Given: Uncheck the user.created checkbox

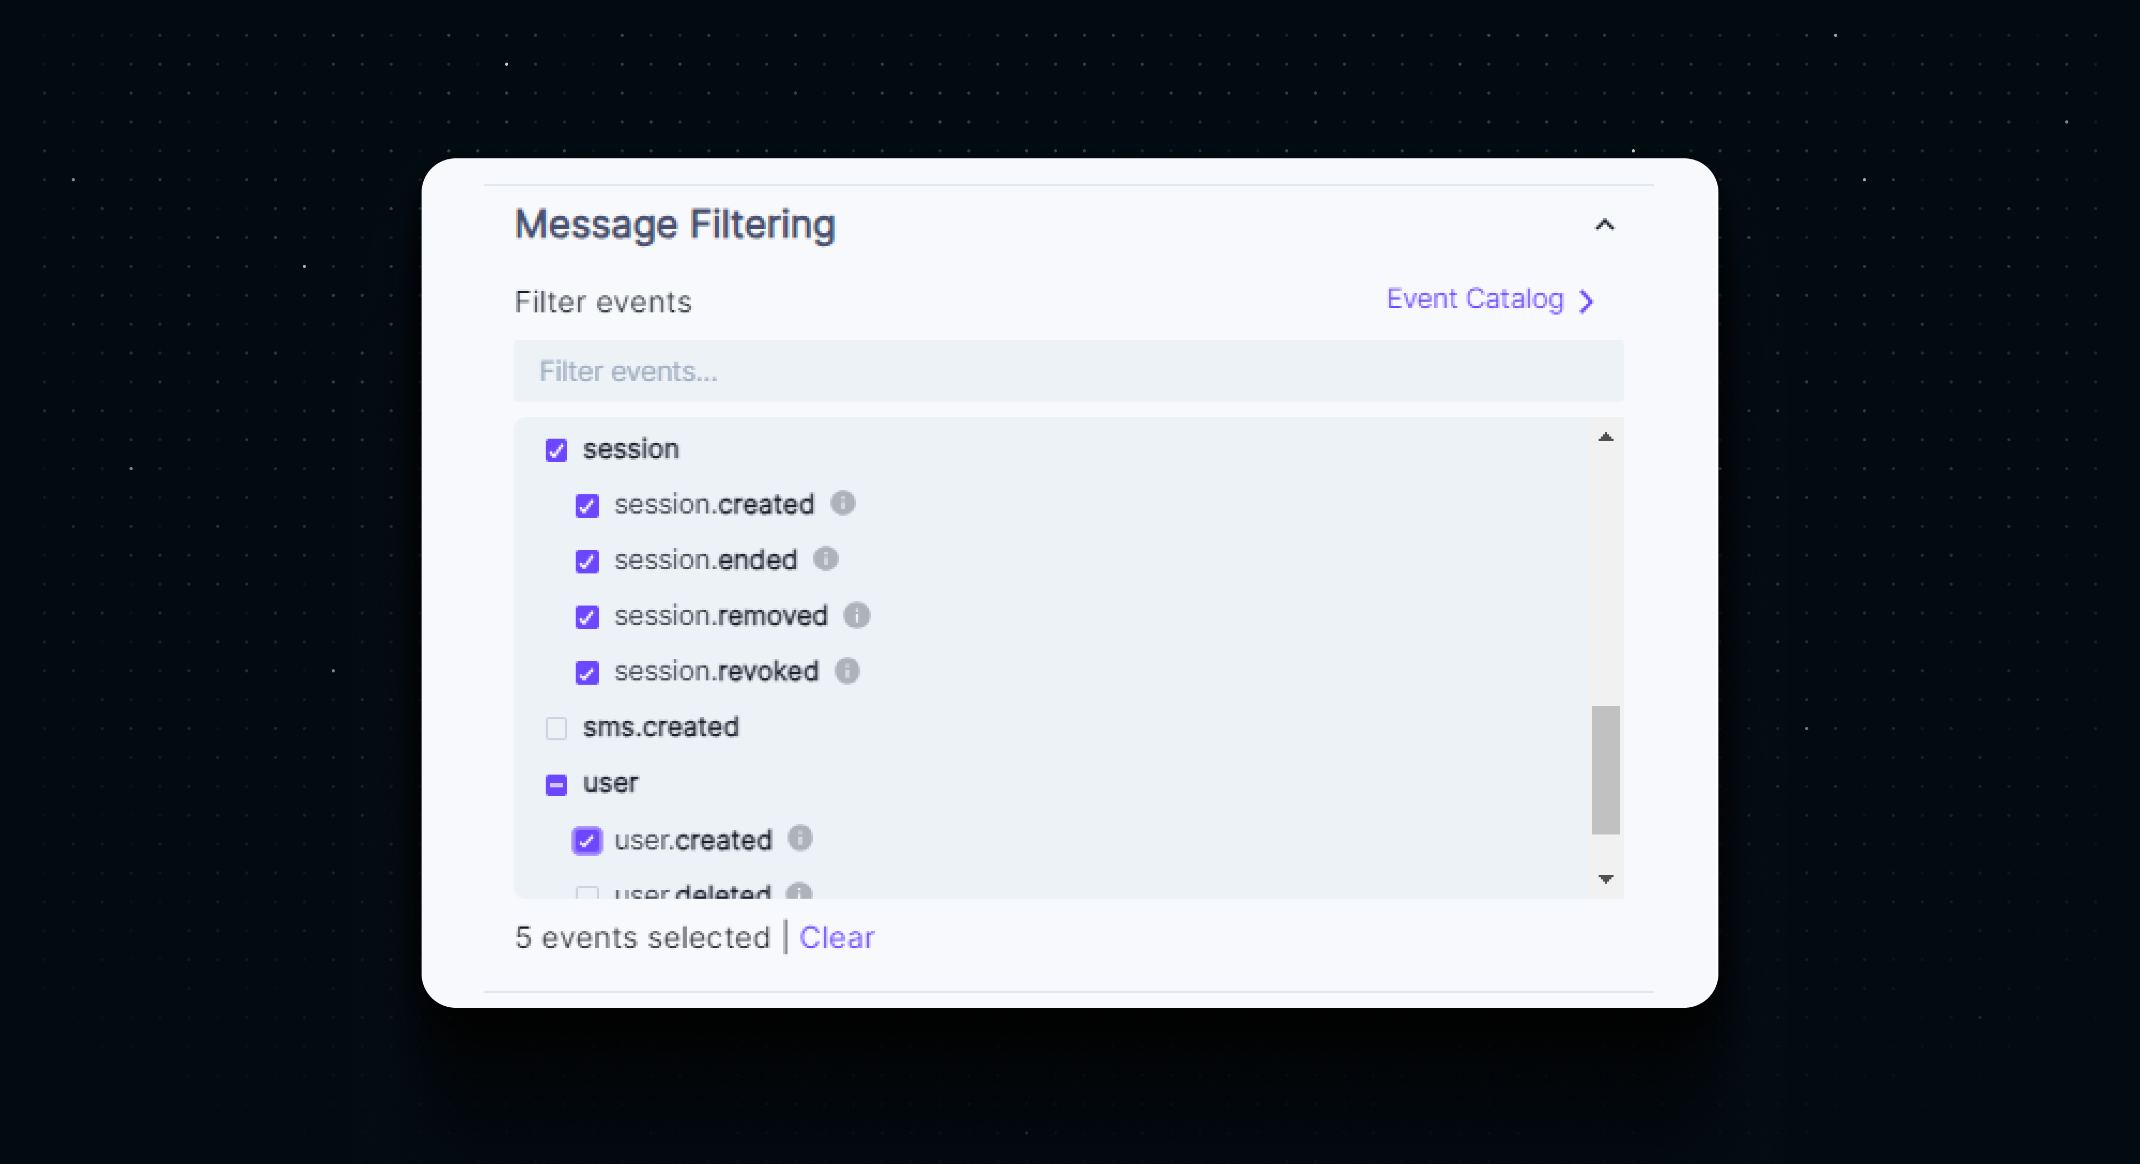Looking at the screenshot, I should [x=586, y=841].
